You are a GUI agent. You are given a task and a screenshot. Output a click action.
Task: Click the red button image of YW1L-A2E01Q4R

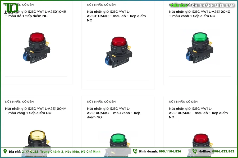pos(37,48)
